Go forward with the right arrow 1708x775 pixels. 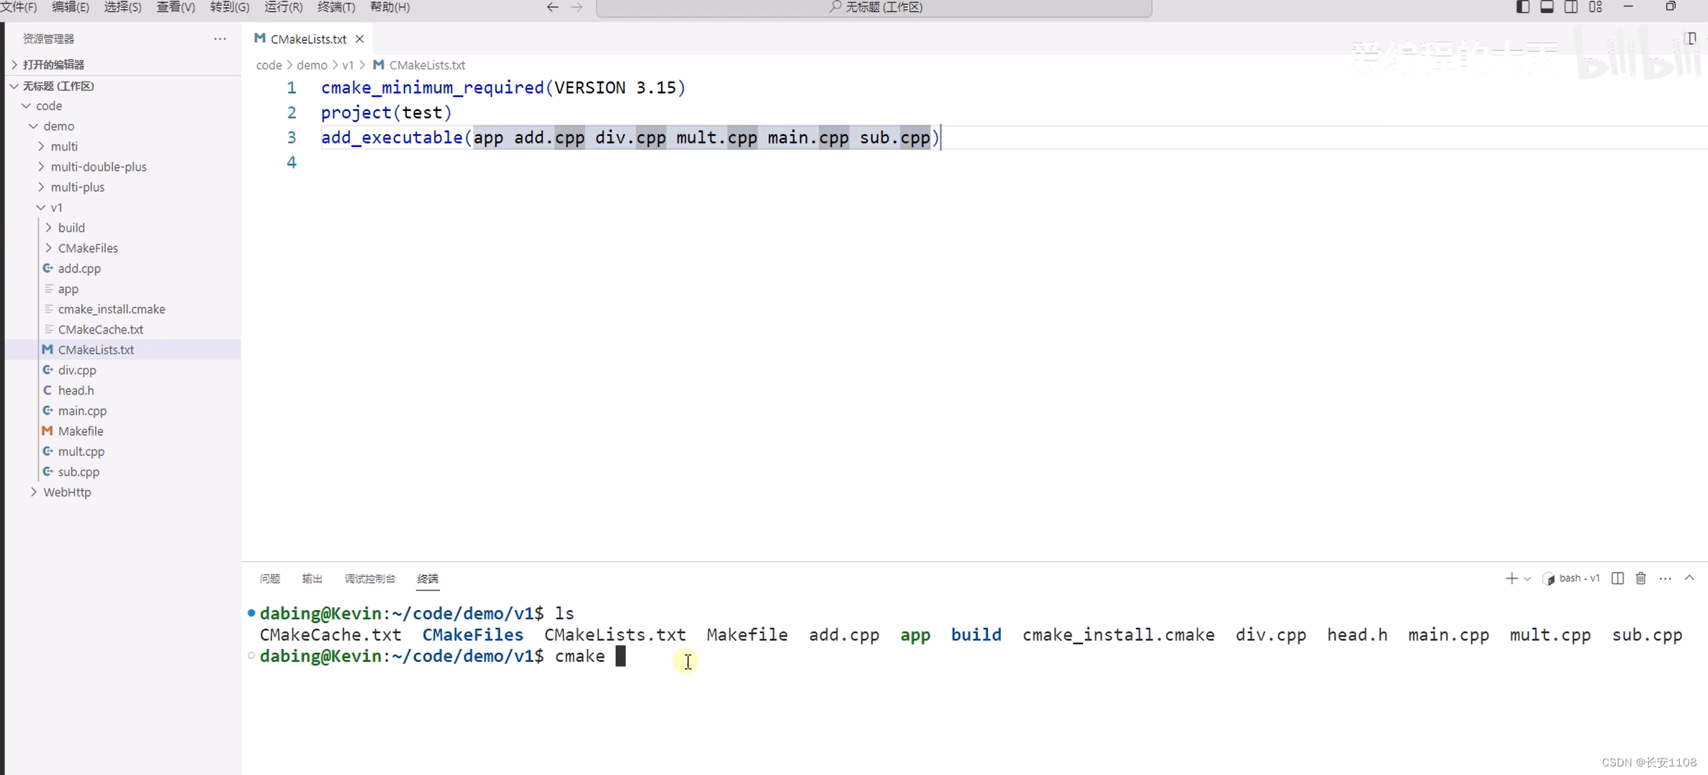(x=577, y=7)
